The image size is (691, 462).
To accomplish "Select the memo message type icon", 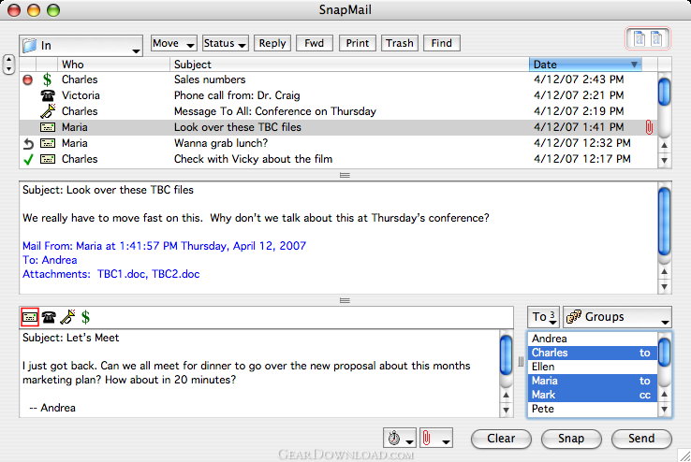I will 30,317.
